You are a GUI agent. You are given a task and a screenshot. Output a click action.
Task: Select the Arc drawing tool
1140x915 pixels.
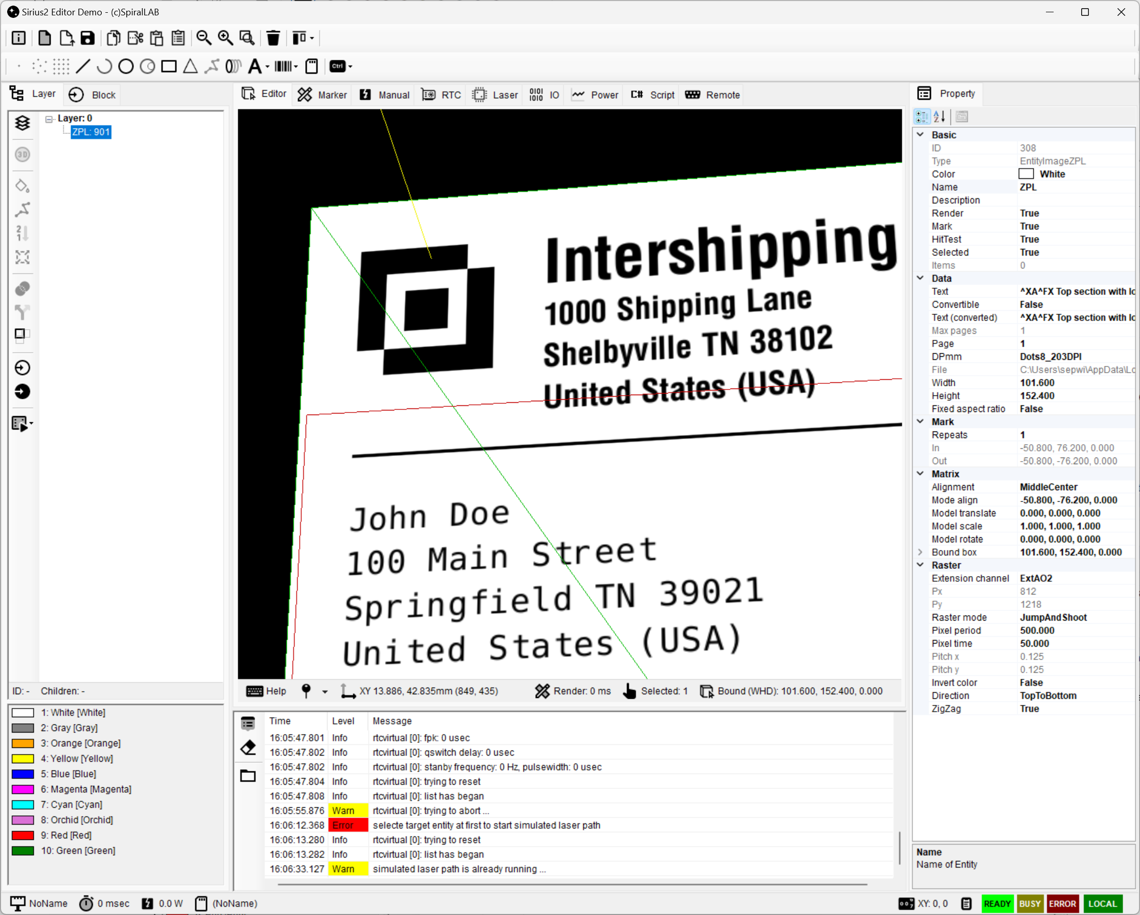pos(105,66)
